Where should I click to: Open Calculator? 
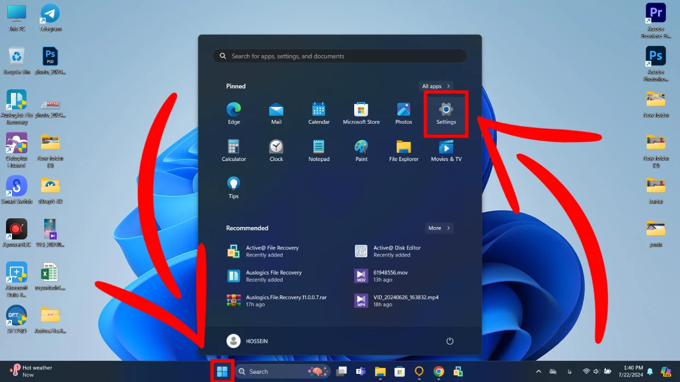click(233, 150)
